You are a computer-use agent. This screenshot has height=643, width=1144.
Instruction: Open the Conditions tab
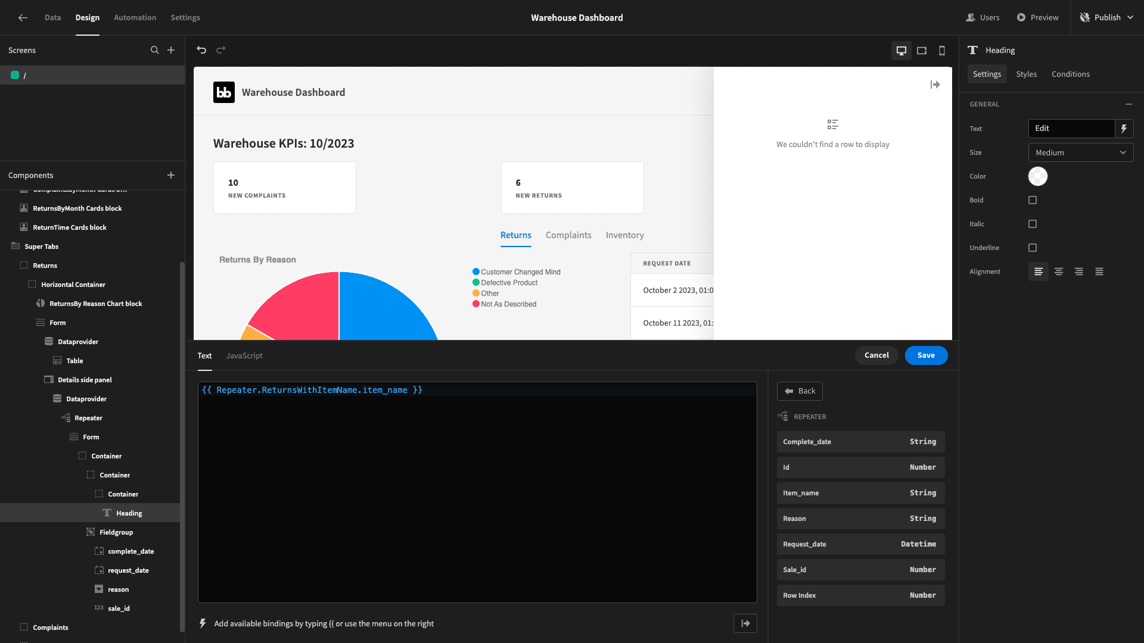coord(1071,74)
